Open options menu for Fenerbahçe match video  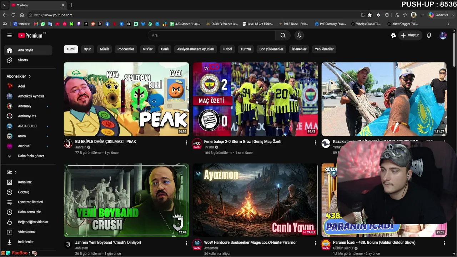pos(315,142)
